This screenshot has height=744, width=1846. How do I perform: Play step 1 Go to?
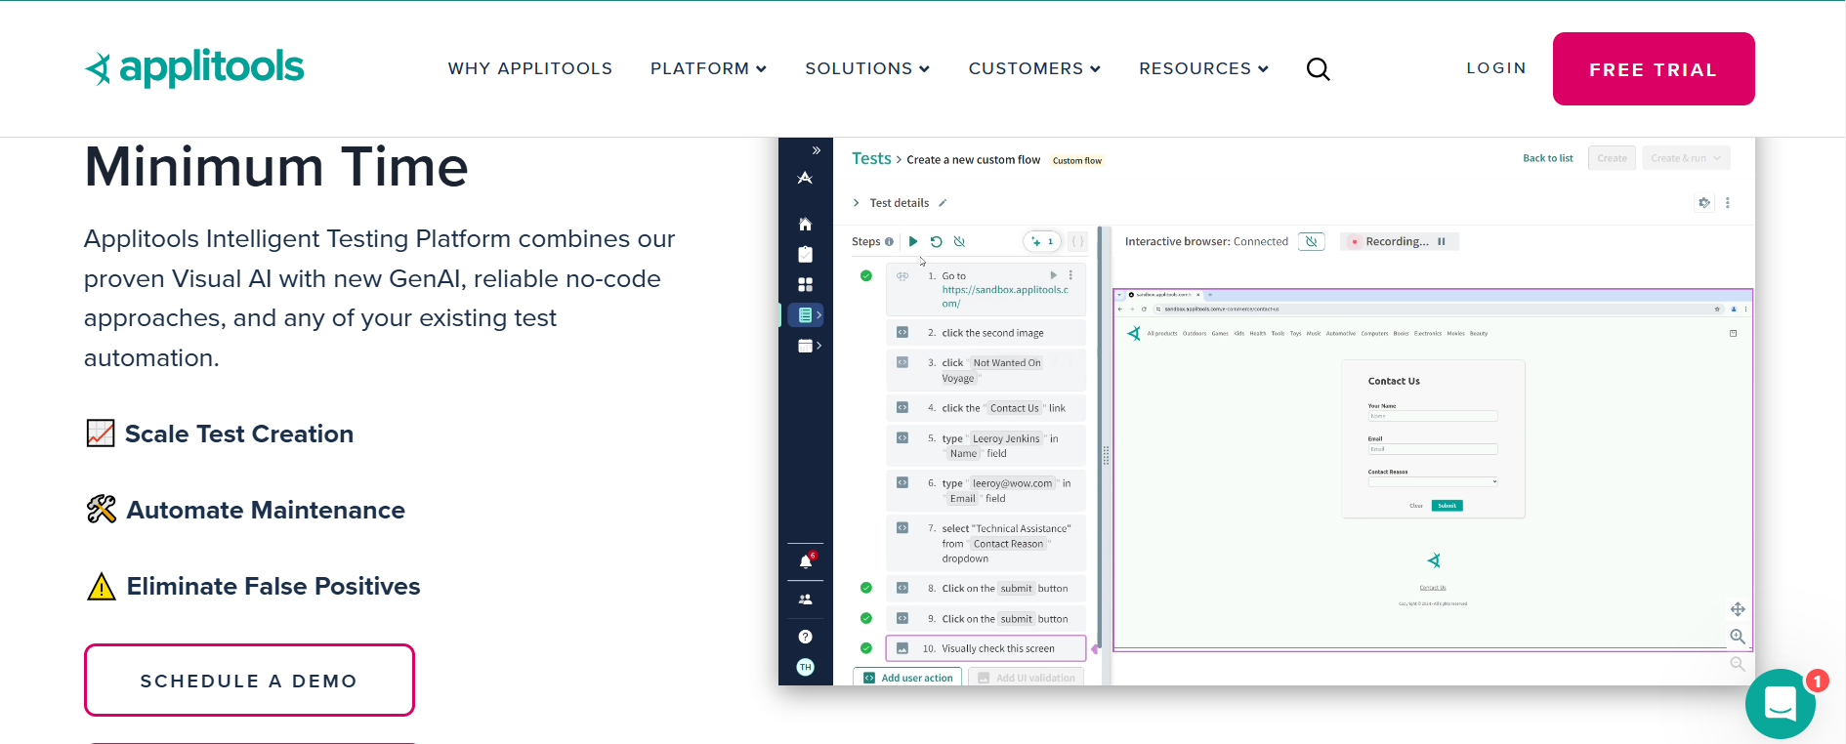[x=1054, y=275]
